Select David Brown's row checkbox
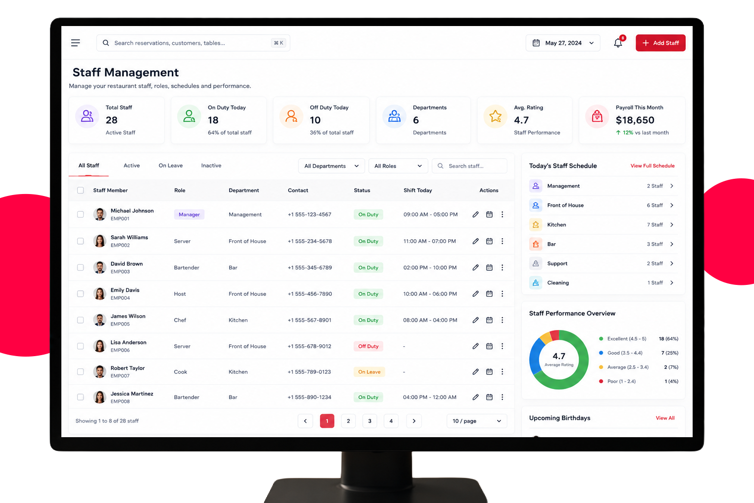The image size is (754, 503). point(81,268)
